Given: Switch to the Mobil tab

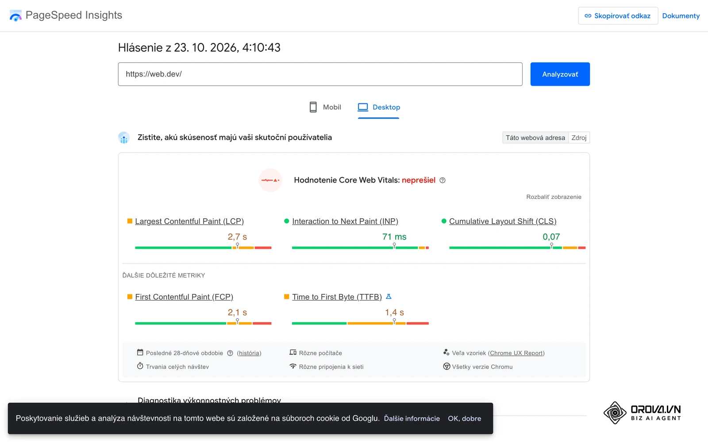Looking at the screenshot, I should [x=325, y=107].
